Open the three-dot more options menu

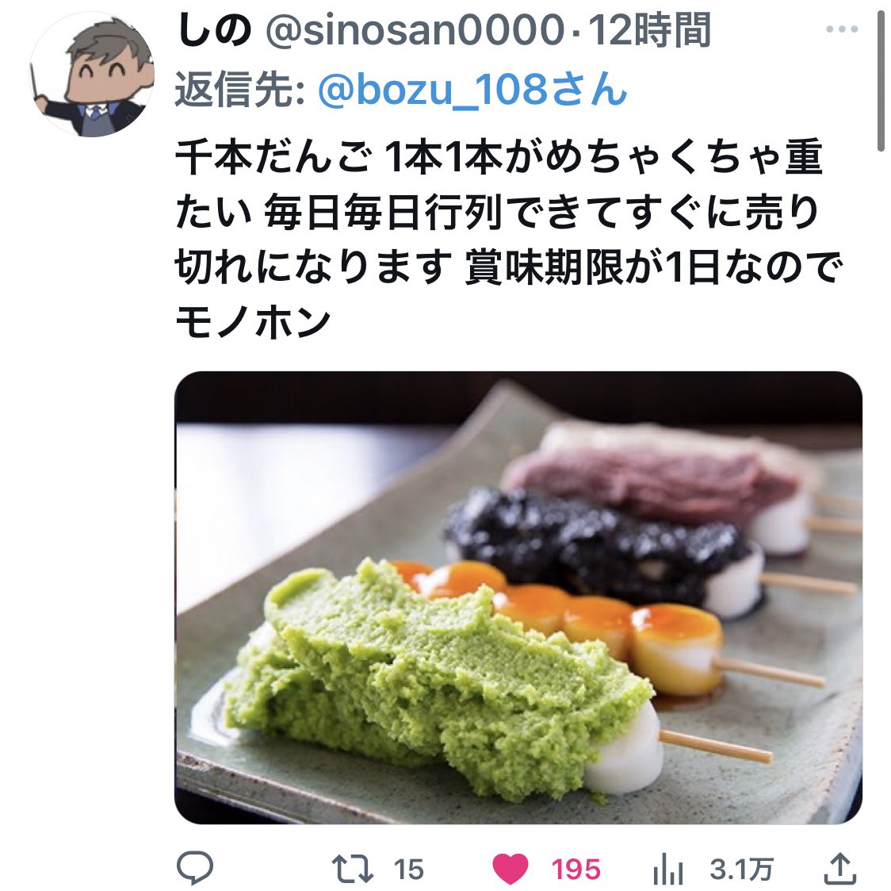click(x=842, y=29)
